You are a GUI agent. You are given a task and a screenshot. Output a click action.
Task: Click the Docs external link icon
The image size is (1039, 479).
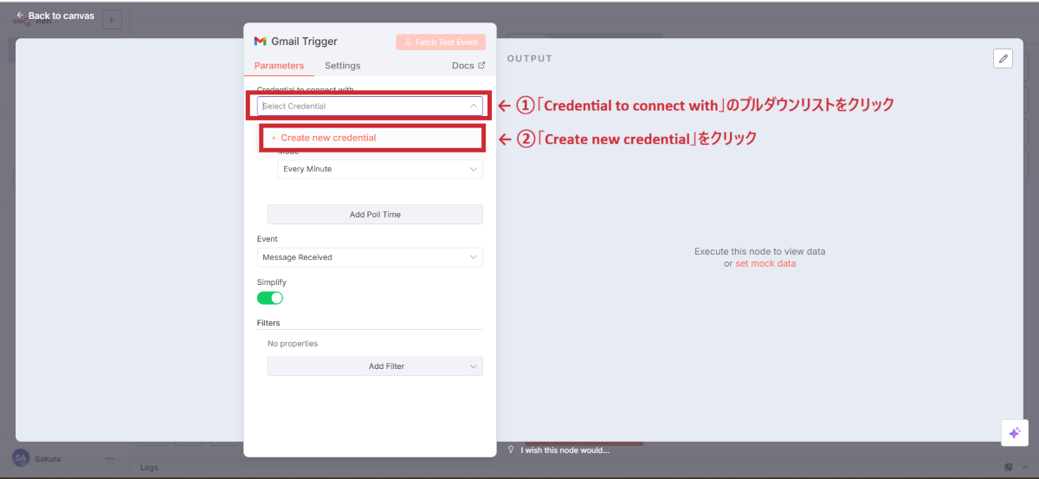tap(482, 66)
